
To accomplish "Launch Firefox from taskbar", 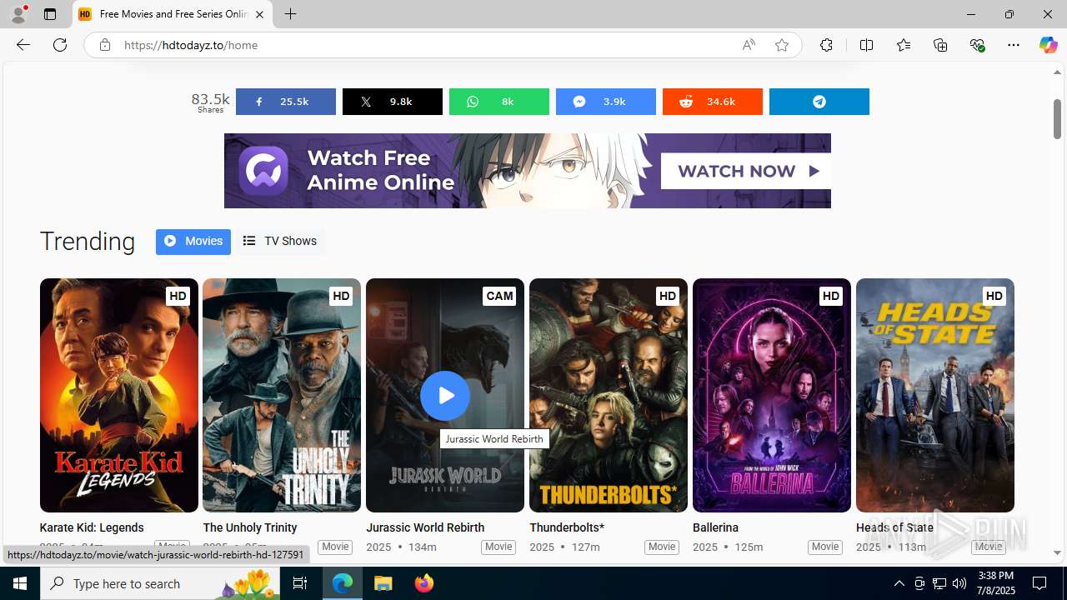I will click(424, 583).
